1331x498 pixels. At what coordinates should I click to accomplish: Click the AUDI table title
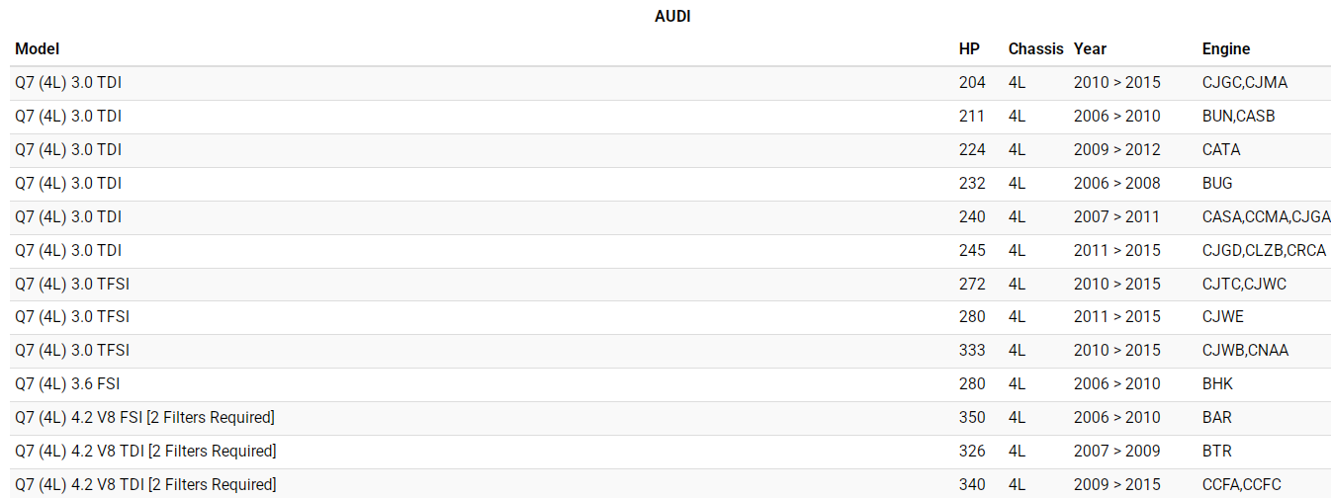(x=672, y=16)
